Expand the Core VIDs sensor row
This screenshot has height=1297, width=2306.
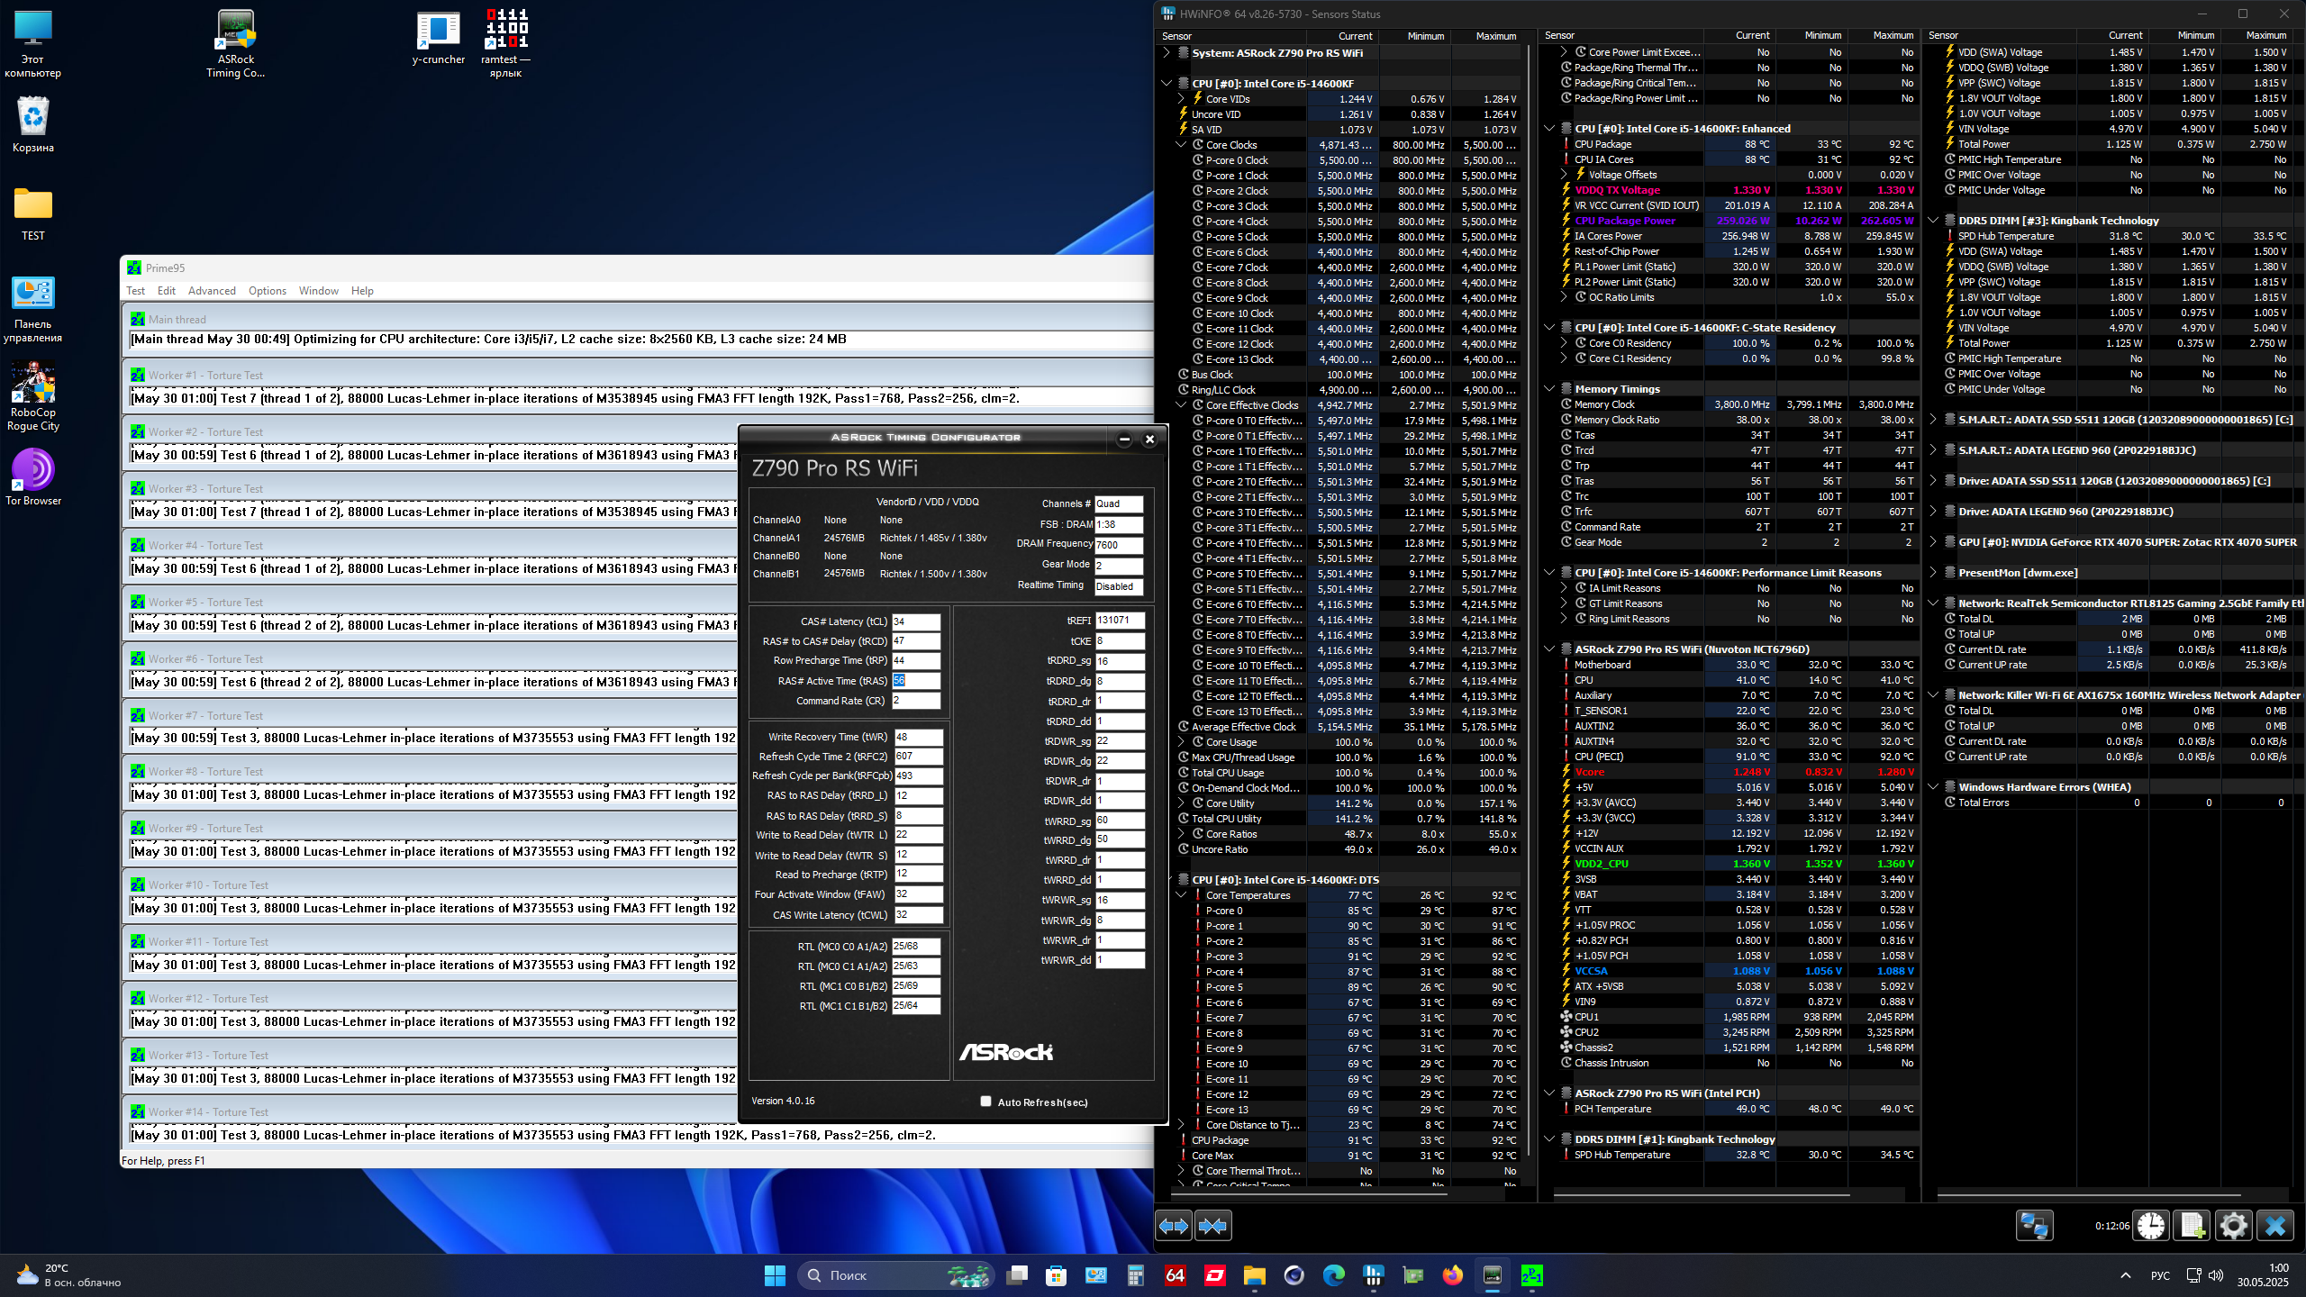point(1181,99)
